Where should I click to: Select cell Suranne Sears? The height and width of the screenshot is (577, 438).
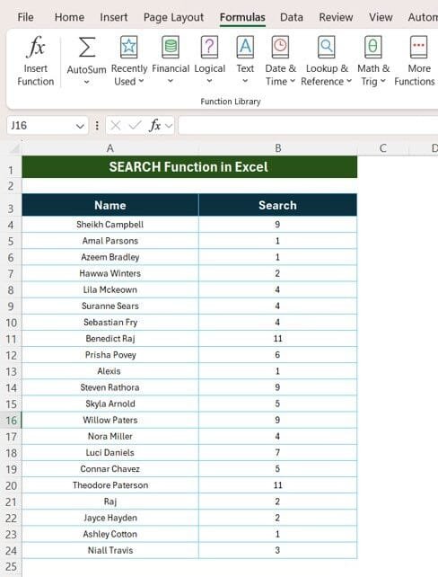110,306
